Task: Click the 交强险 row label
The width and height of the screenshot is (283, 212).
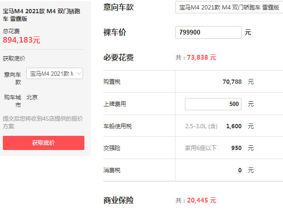Action: pos(112,148)
